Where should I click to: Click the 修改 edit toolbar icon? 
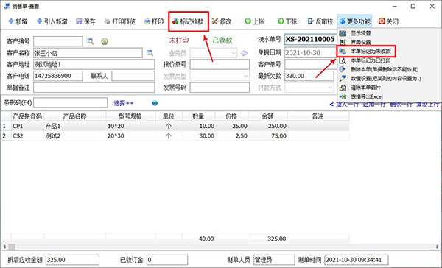point(222,21)
